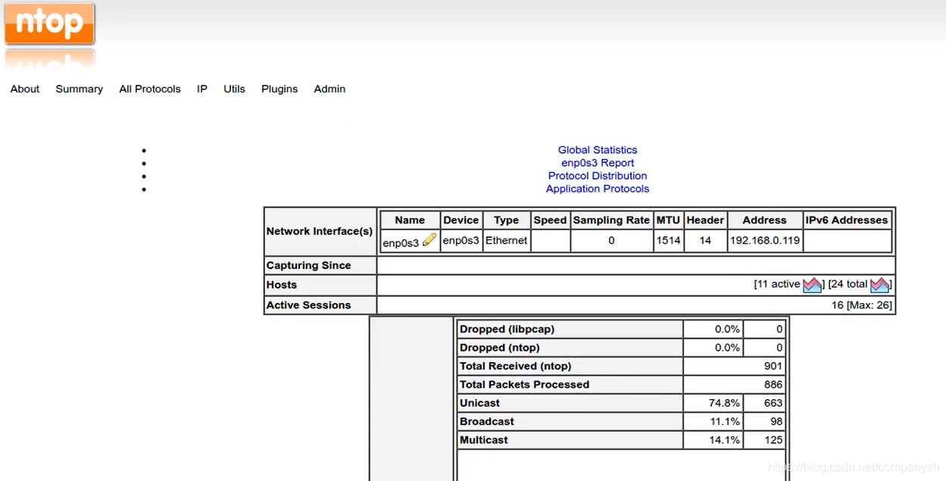Select the Unicast row label
The width and height of the screenshot is (946, 481).
479,403
